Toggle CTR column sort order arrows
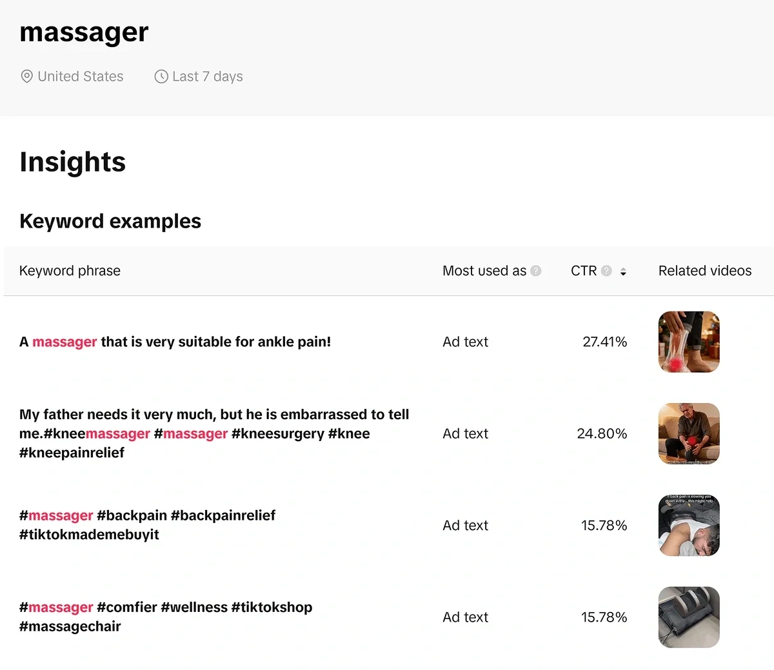The height and width of the screenshot is (670, 774). 623,271
